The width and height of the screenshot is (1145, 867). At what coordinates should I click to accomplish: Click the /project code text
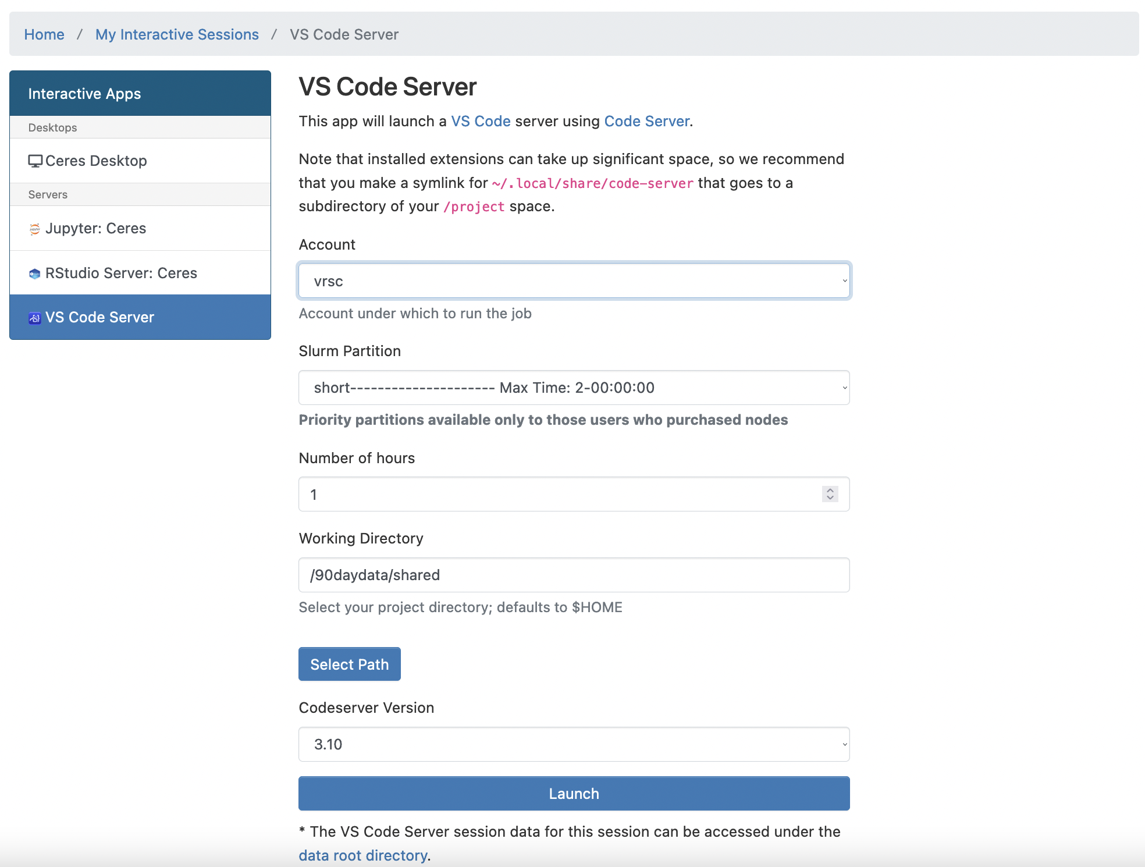coord(474,207)
